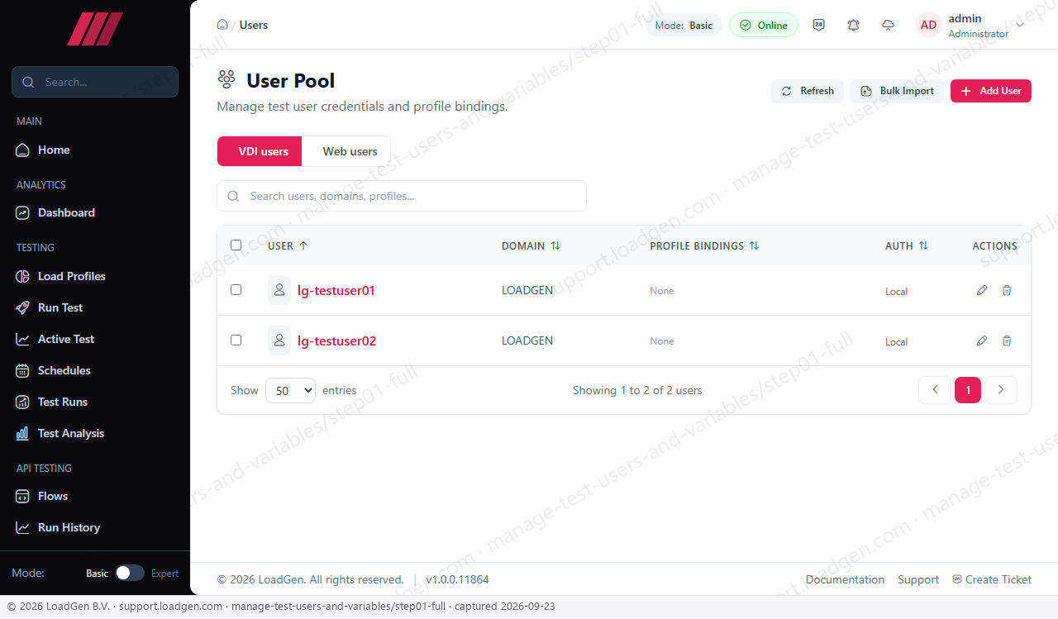
Task: Focus the Search users, domains, profiles field
Action: pos(402,196)
